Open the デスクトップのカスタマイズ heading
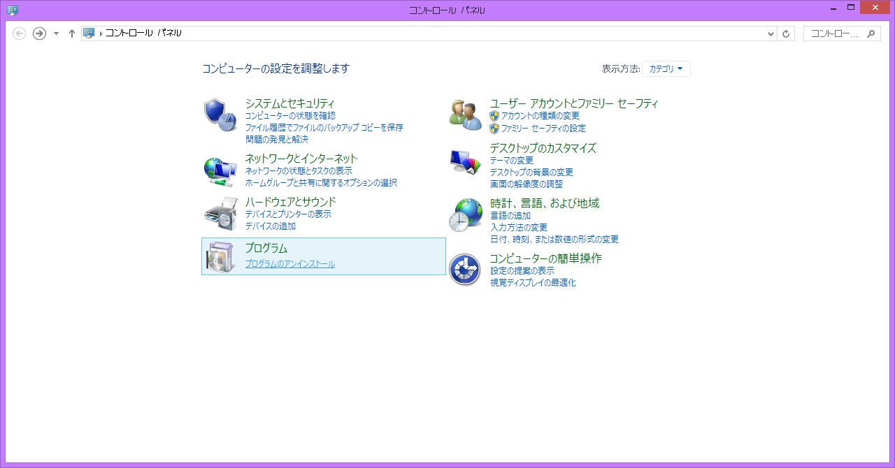895x468 pixels. point(543,148)
